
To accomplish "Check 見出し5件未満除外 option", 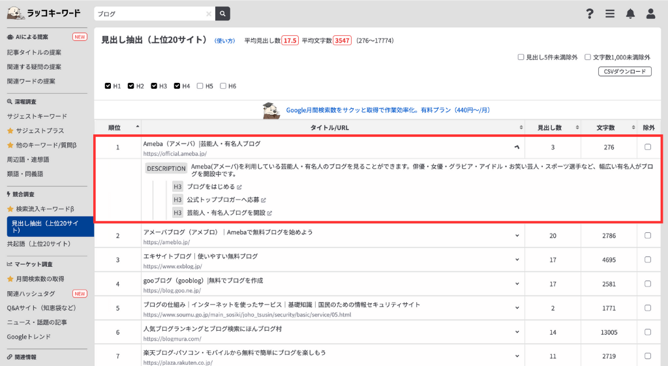I will pyautogui.click(x=521, y=57).
